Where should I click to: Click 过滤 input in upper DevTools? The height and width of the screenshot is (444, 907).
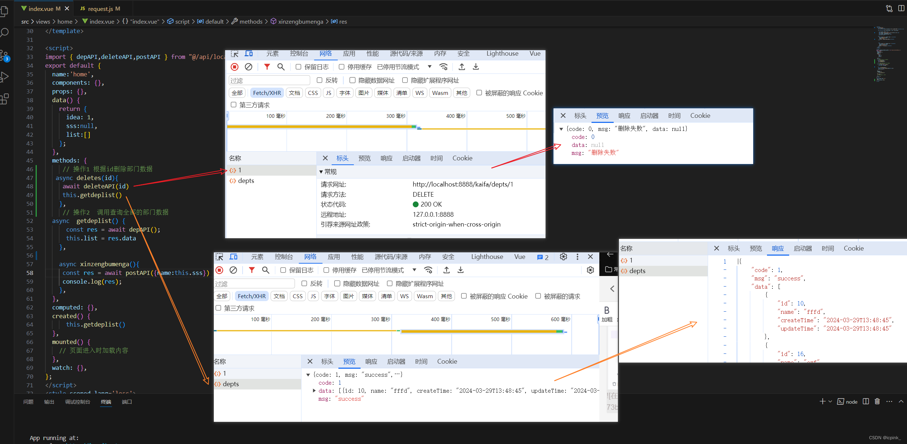(x=269, y=80)
